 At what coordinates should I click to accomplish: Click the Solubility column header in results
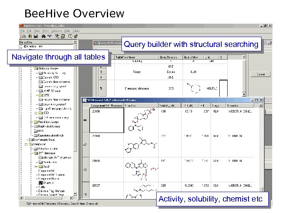170,105
